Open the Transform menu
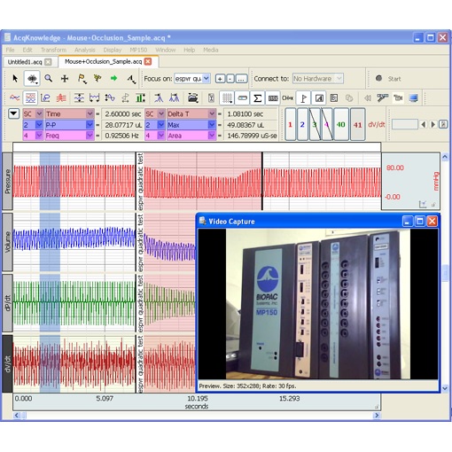Screen dimensions: 452x452 (x=53, y=50)
